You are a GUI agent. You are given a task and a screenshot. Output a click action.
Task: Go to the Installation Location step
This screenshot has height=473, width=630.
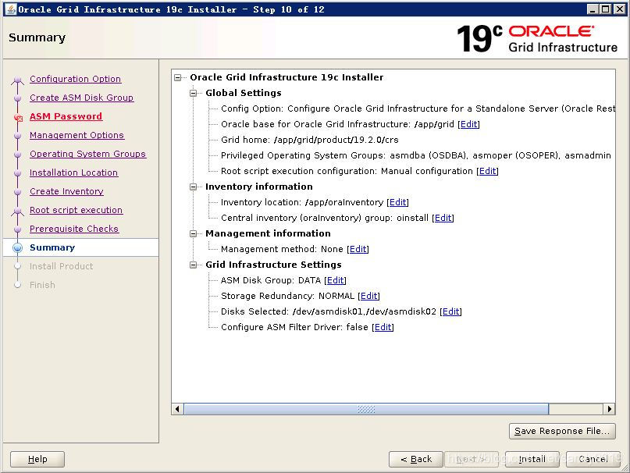[x=74, y=172]
